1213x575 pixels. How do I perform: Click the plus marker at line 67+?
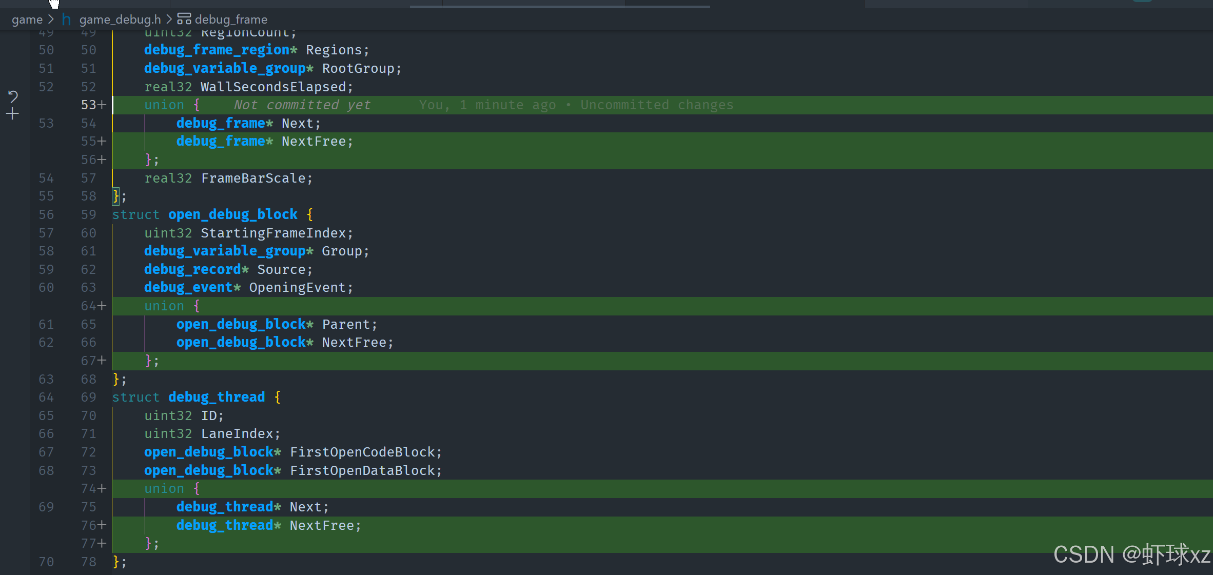click(x=102, y=361)
